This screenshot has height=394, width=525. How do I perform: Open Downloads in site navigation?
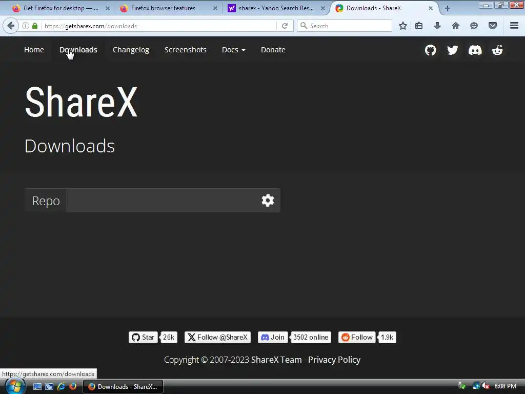78,50
